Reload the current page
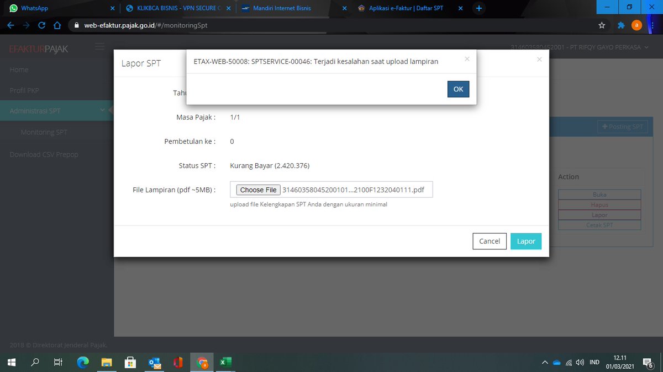This screenshot has width=663, height=372. pyautogui.click(x=42, y=25)
